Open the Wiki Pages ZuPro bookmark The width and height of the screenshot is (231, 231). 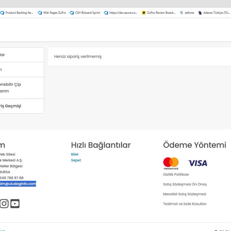coord(52,13)
